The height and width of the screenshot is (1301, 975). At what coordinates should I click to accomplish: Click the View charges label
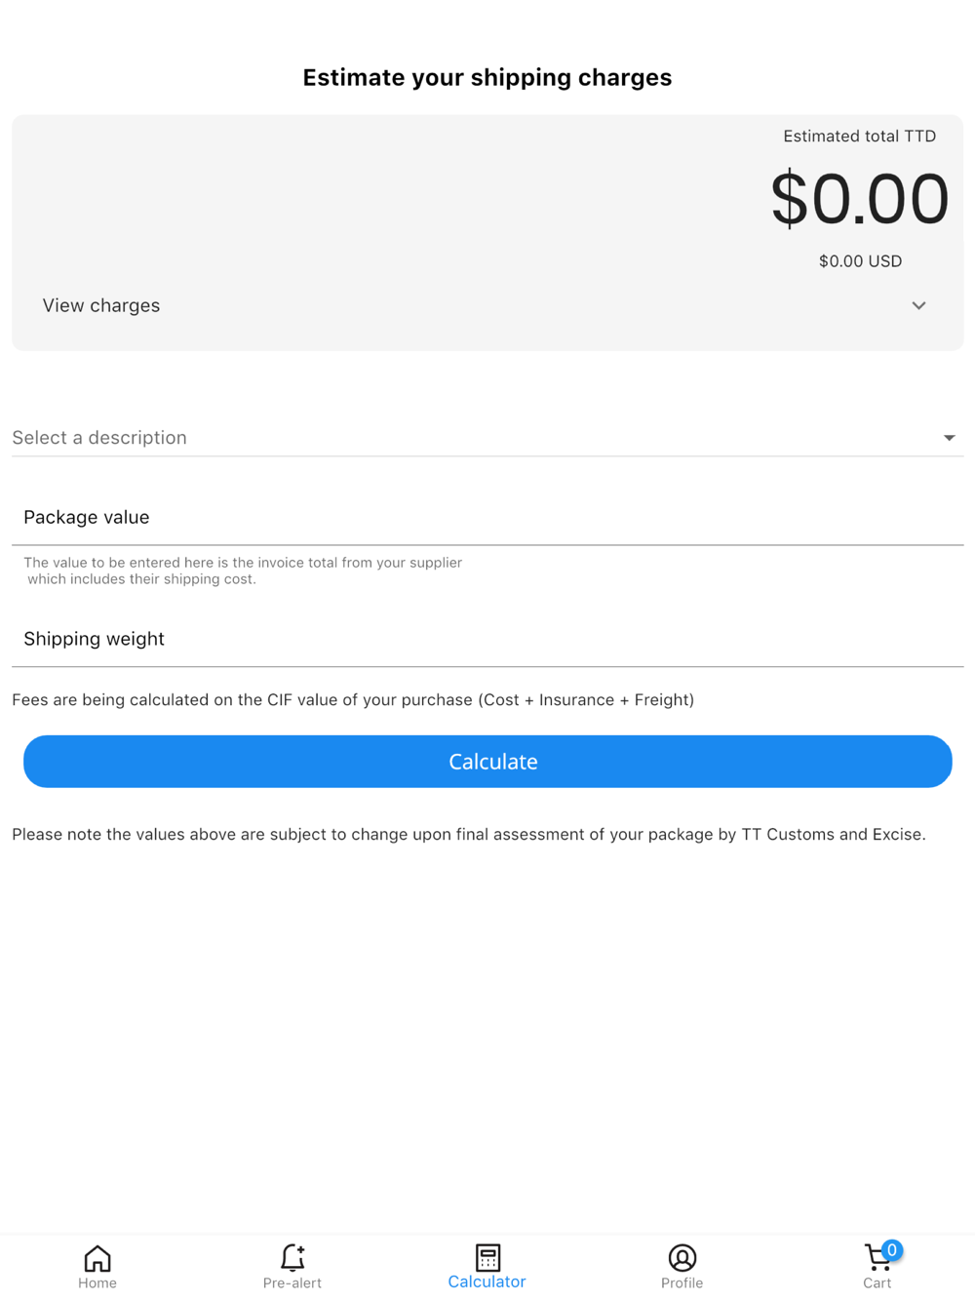coord(101,305)
